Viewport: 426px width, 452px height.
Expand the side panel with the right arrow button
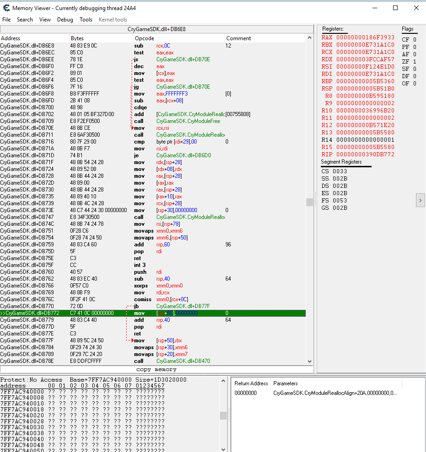tap(421, 200)
